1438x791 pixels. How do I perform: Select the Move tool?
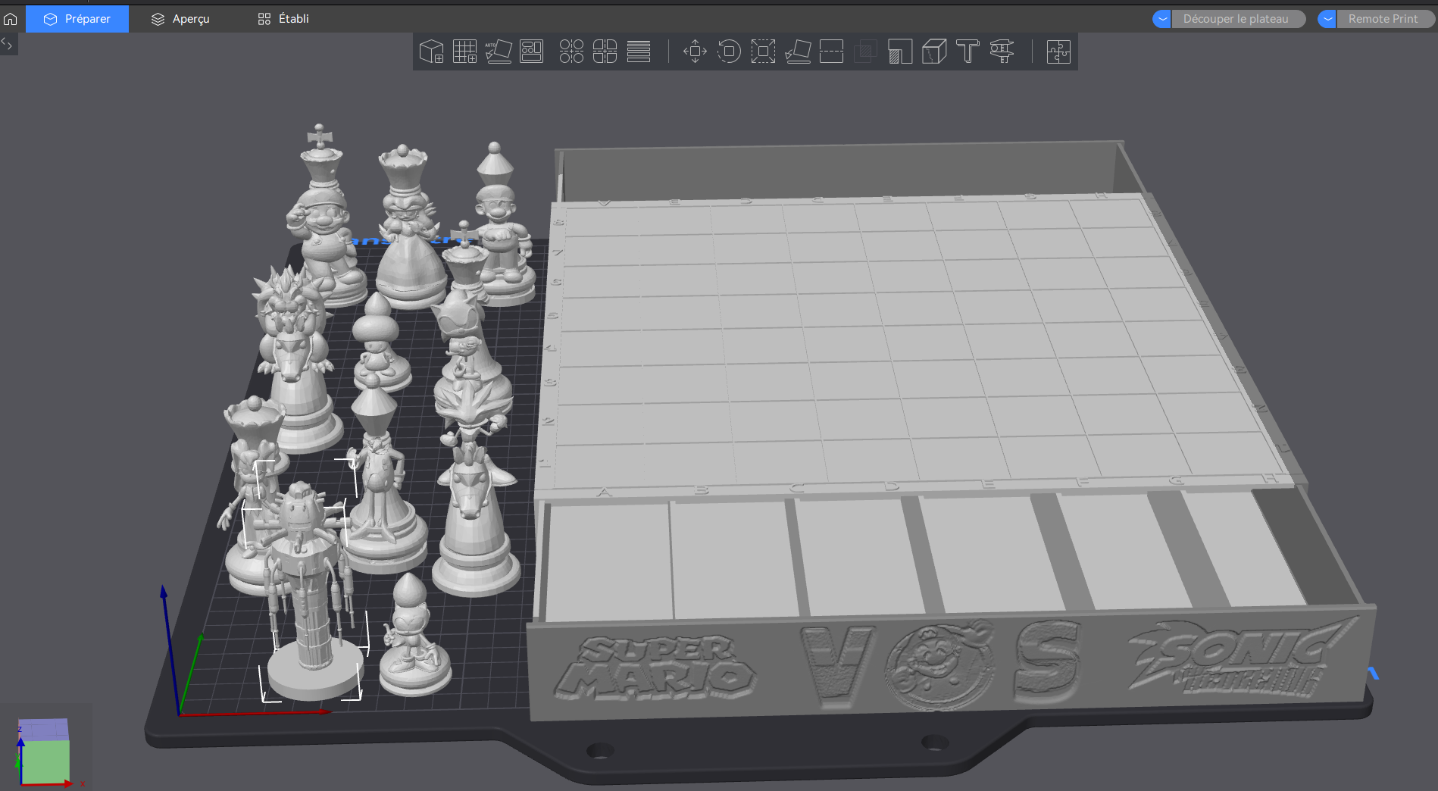[x=695, y=52]
